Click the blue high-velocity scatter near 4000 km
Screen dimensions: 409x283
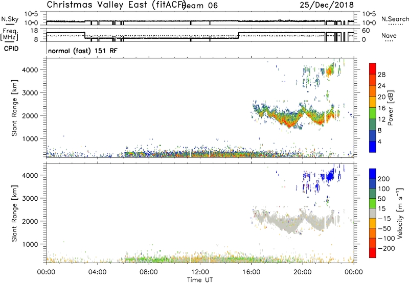329,176
